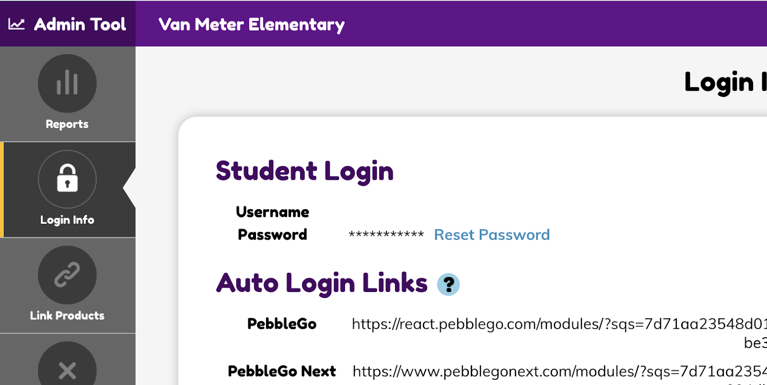
Task: Click the Admin Tool chart logo icon
Action: click(17, 23)
